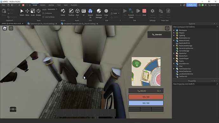Open the in-game chat icon
Viewport: 219px width, 123px height.
tap(11, 28)
